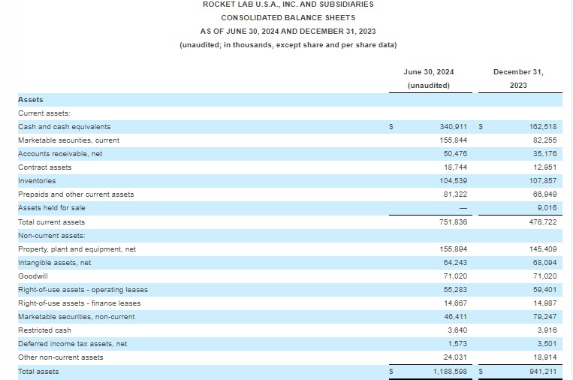Click the Other non-current assets value 24,031
This screenshot has width=573, height=380.
(455, 357)
